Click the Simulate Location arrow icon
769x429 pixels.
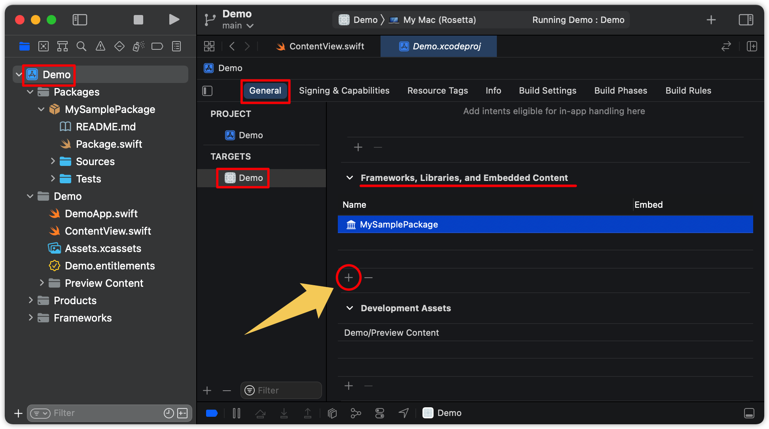click(x=403, y=413)
